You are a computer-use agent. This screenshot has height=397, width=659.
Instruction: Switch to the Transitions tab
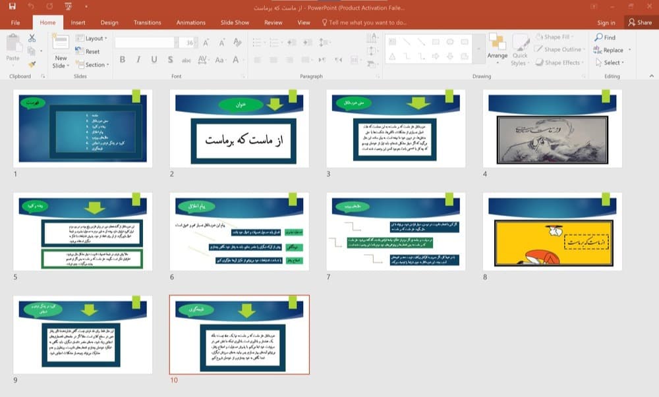147,22
